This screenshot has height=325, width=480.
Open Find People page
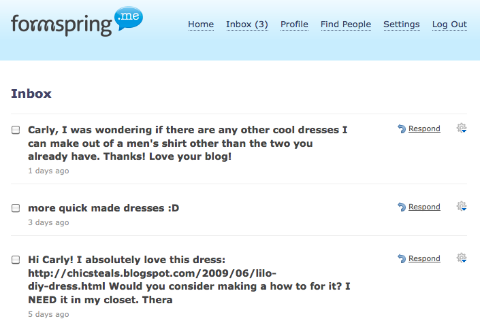(346, 24)
